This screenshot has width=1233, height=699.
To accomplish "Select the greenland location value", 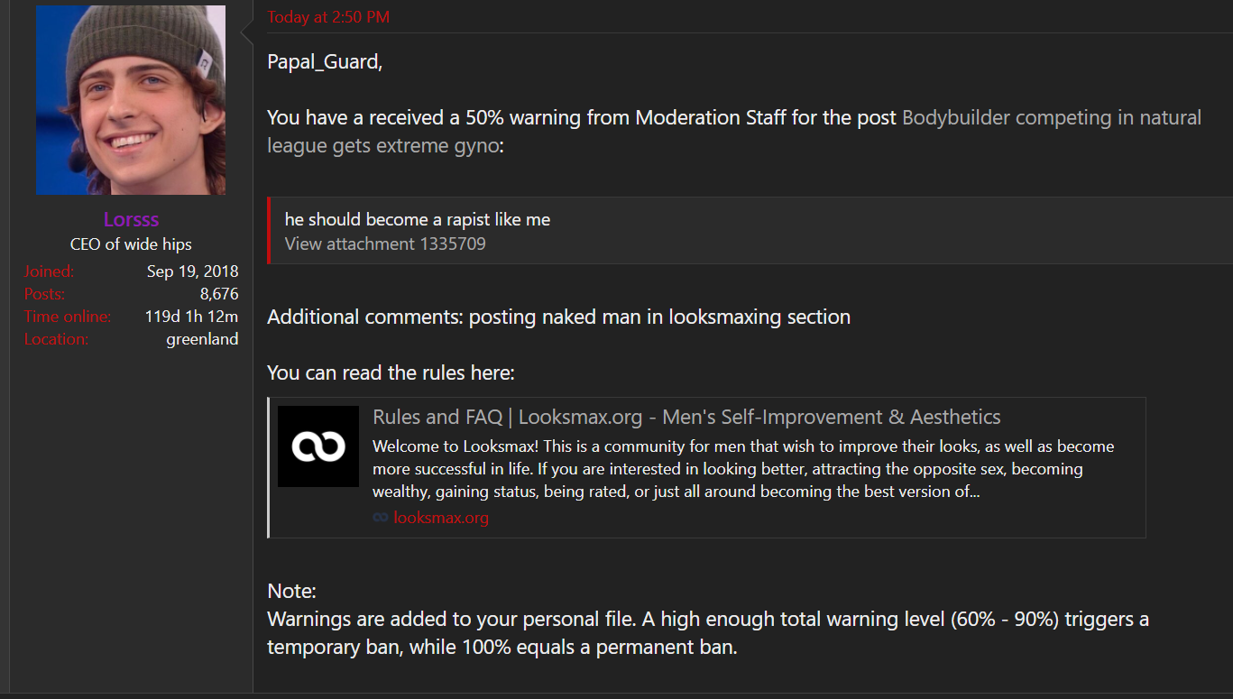I will [x=202, y=339].
